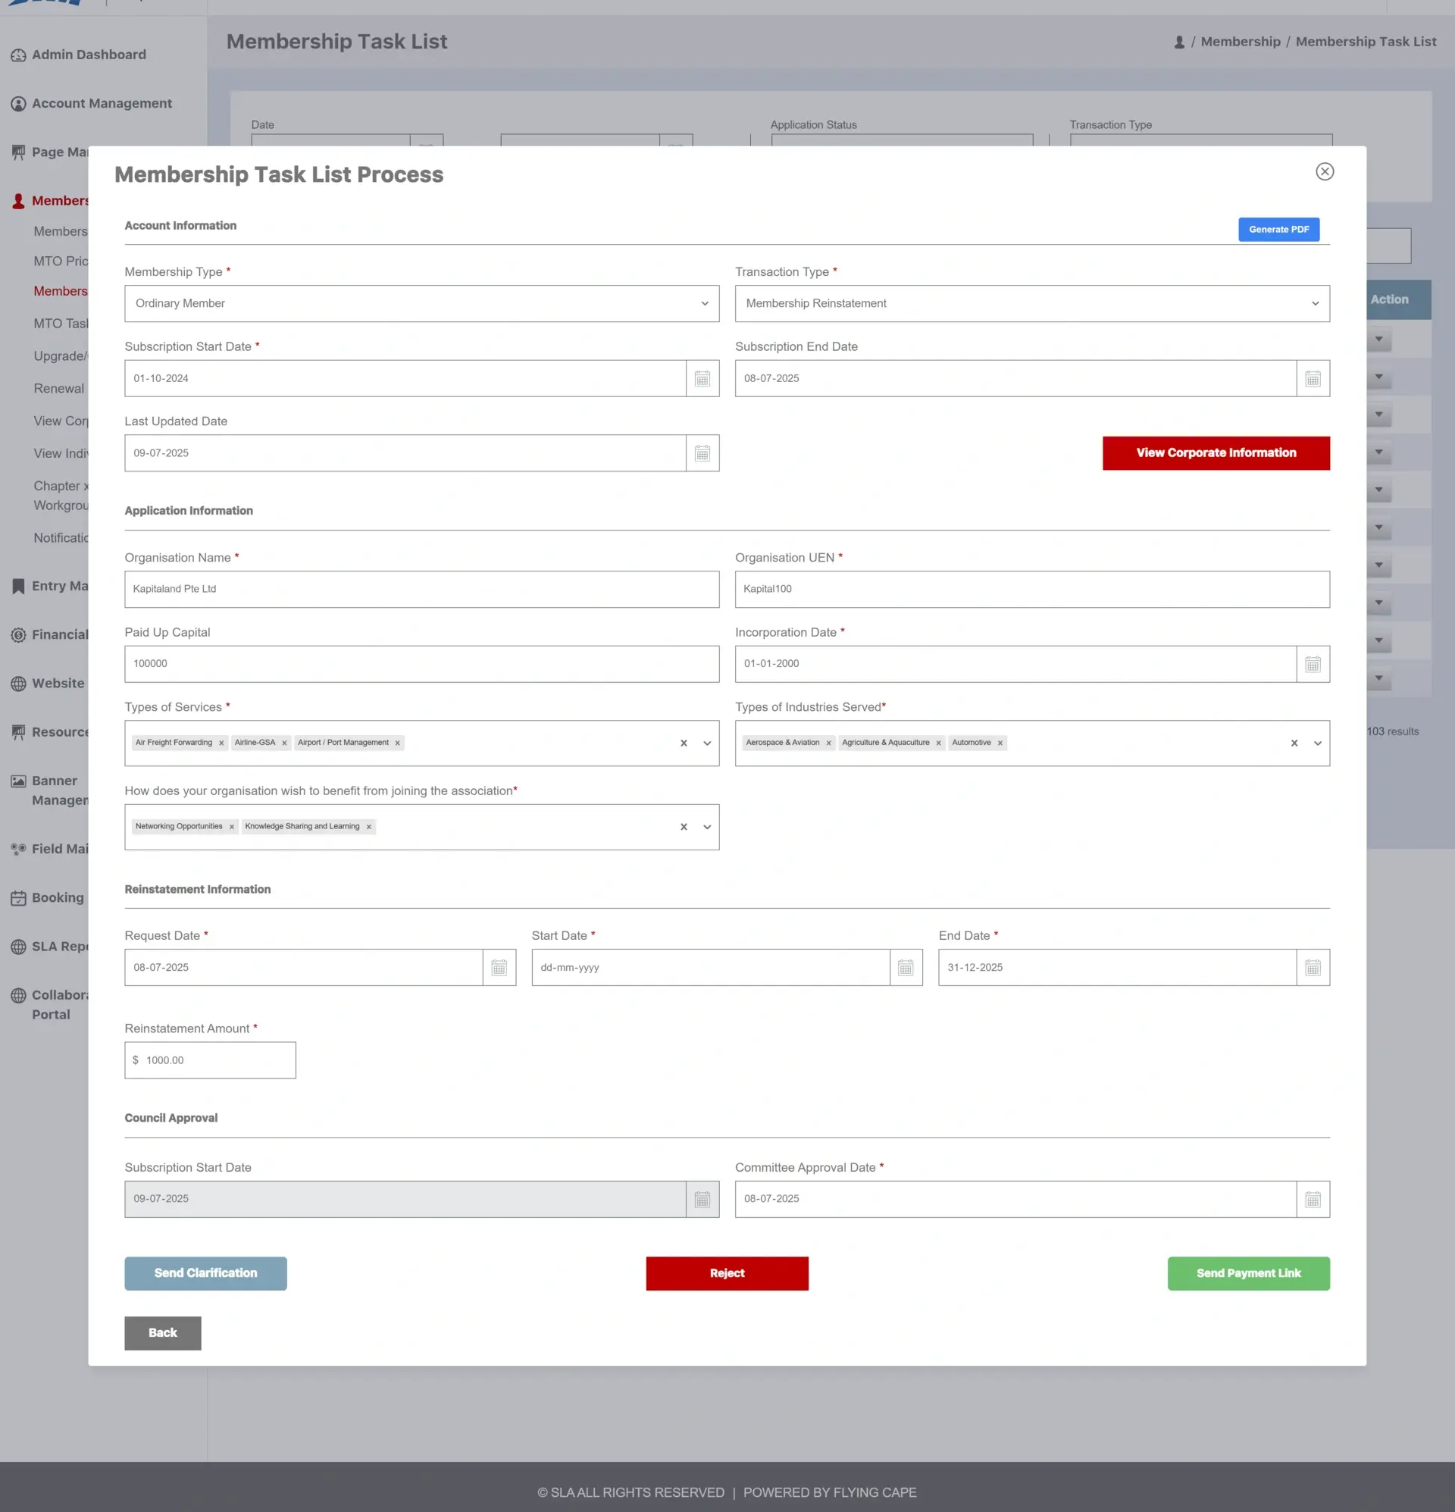Screen dimensions: 1455x1512
Task: Open Committee Approval Date calendar icon
Action: coord(1313,1200)
